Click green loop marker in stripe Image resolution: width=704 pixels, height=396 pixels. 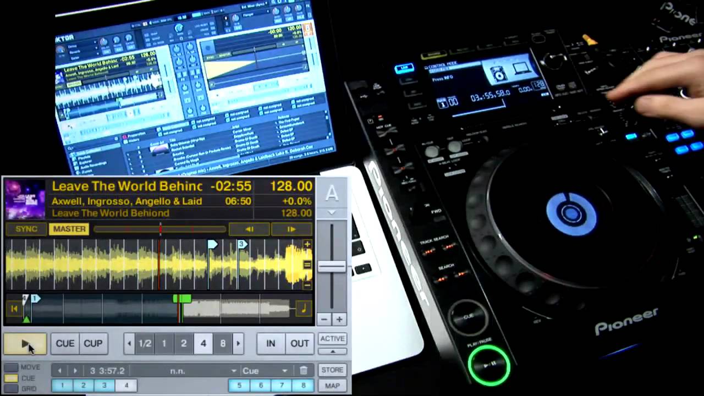182,299
